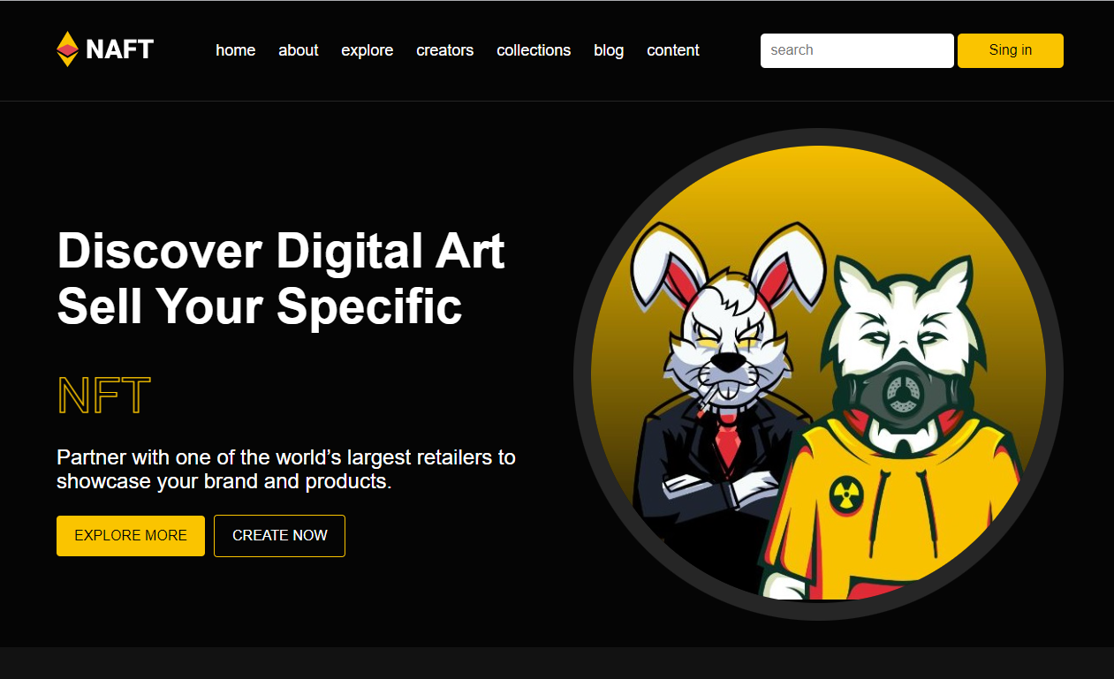Click the radiation symbol on yellow hoodie
The width and height of the screenshot is (1114, 679).
(x=845, y=494)
